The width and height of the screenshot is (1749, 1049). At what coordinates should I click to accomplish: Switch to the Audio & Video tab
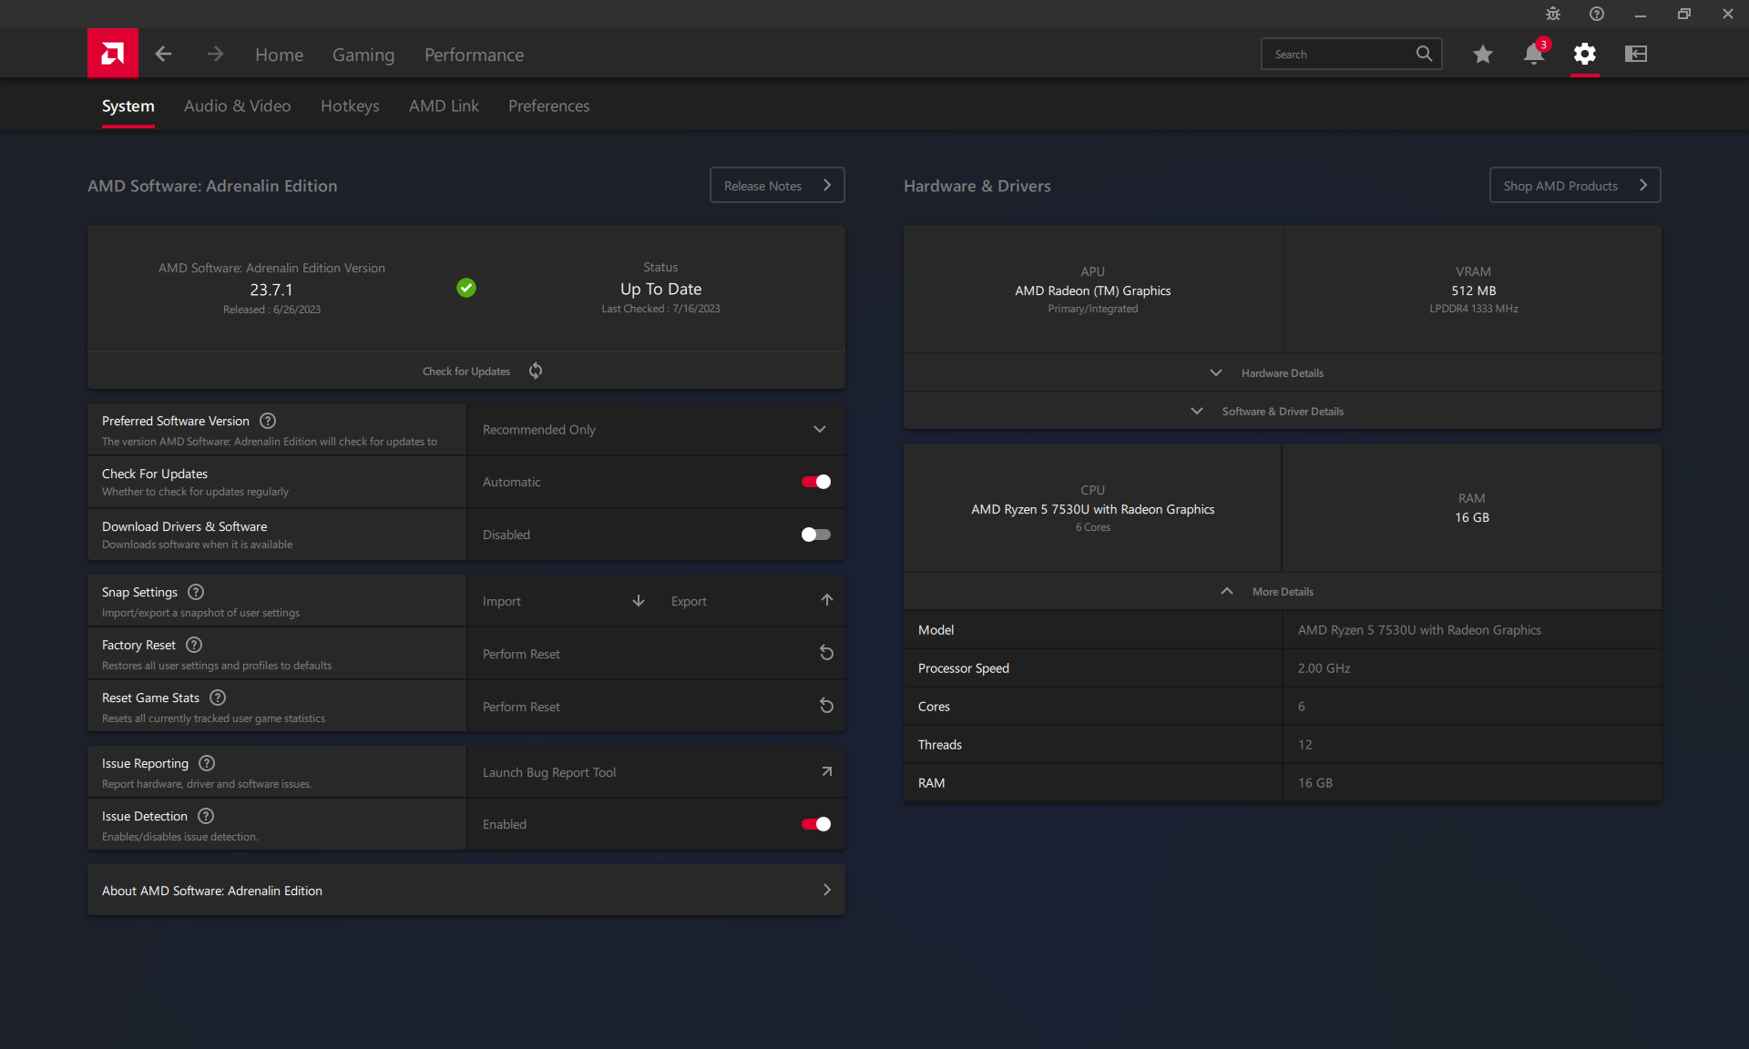click(x=237, y=106)
